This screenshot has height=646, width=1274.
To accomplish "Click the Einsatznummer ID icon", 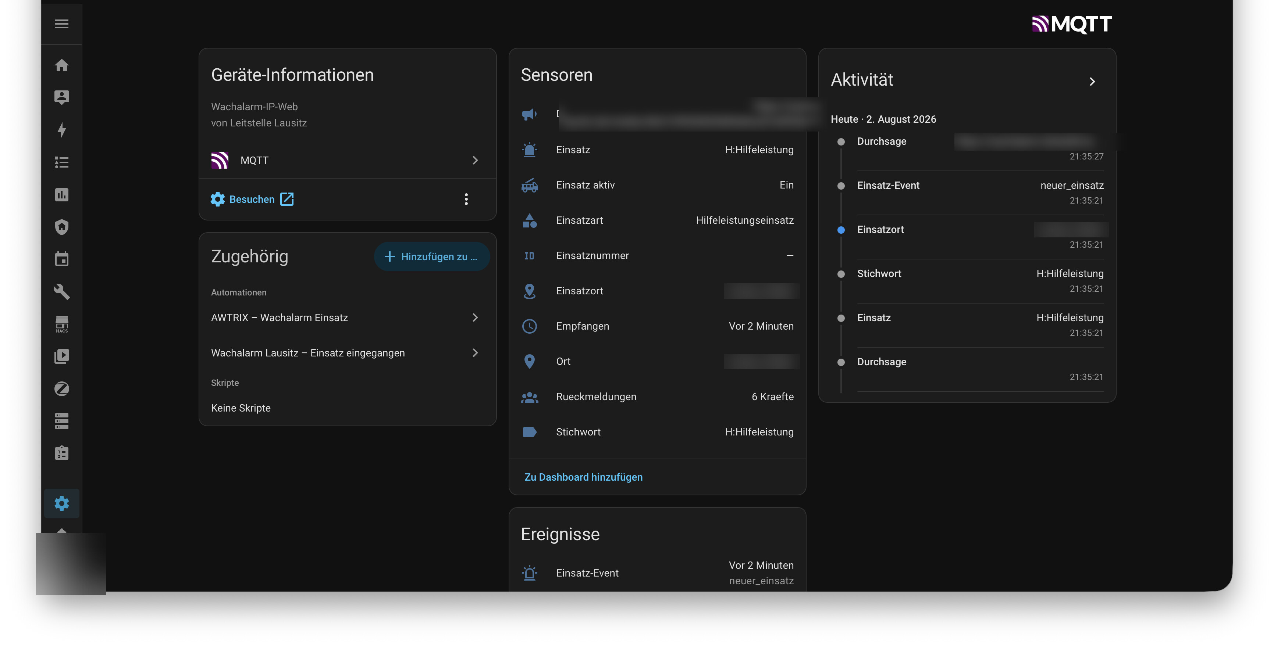I will pyautogui.click(x=530, y=255).
